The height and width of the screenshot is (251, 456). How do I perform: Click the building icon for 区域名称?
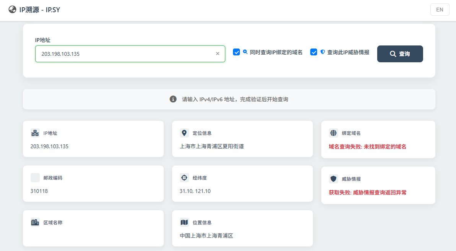(35, 222)
